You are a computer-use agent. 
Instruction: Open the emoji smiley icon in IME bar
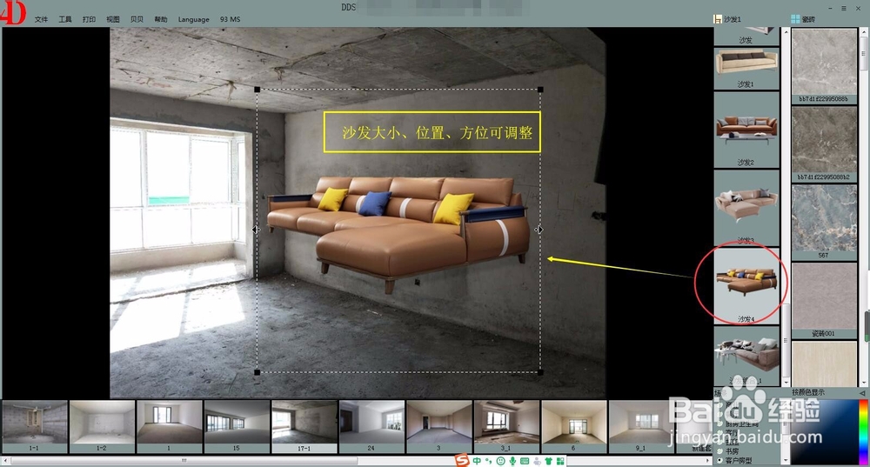(501, 461)
